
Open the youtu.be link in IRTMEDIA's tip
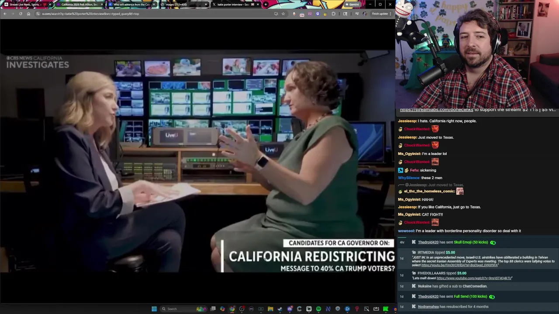pos(459,265)
